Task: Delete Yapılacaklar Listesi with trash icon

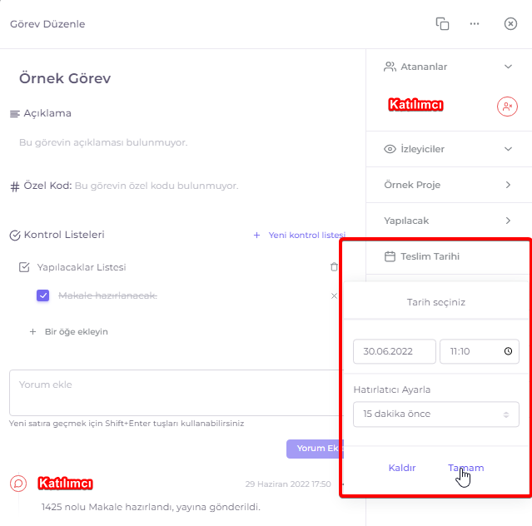Action: [x=334, y=267]
